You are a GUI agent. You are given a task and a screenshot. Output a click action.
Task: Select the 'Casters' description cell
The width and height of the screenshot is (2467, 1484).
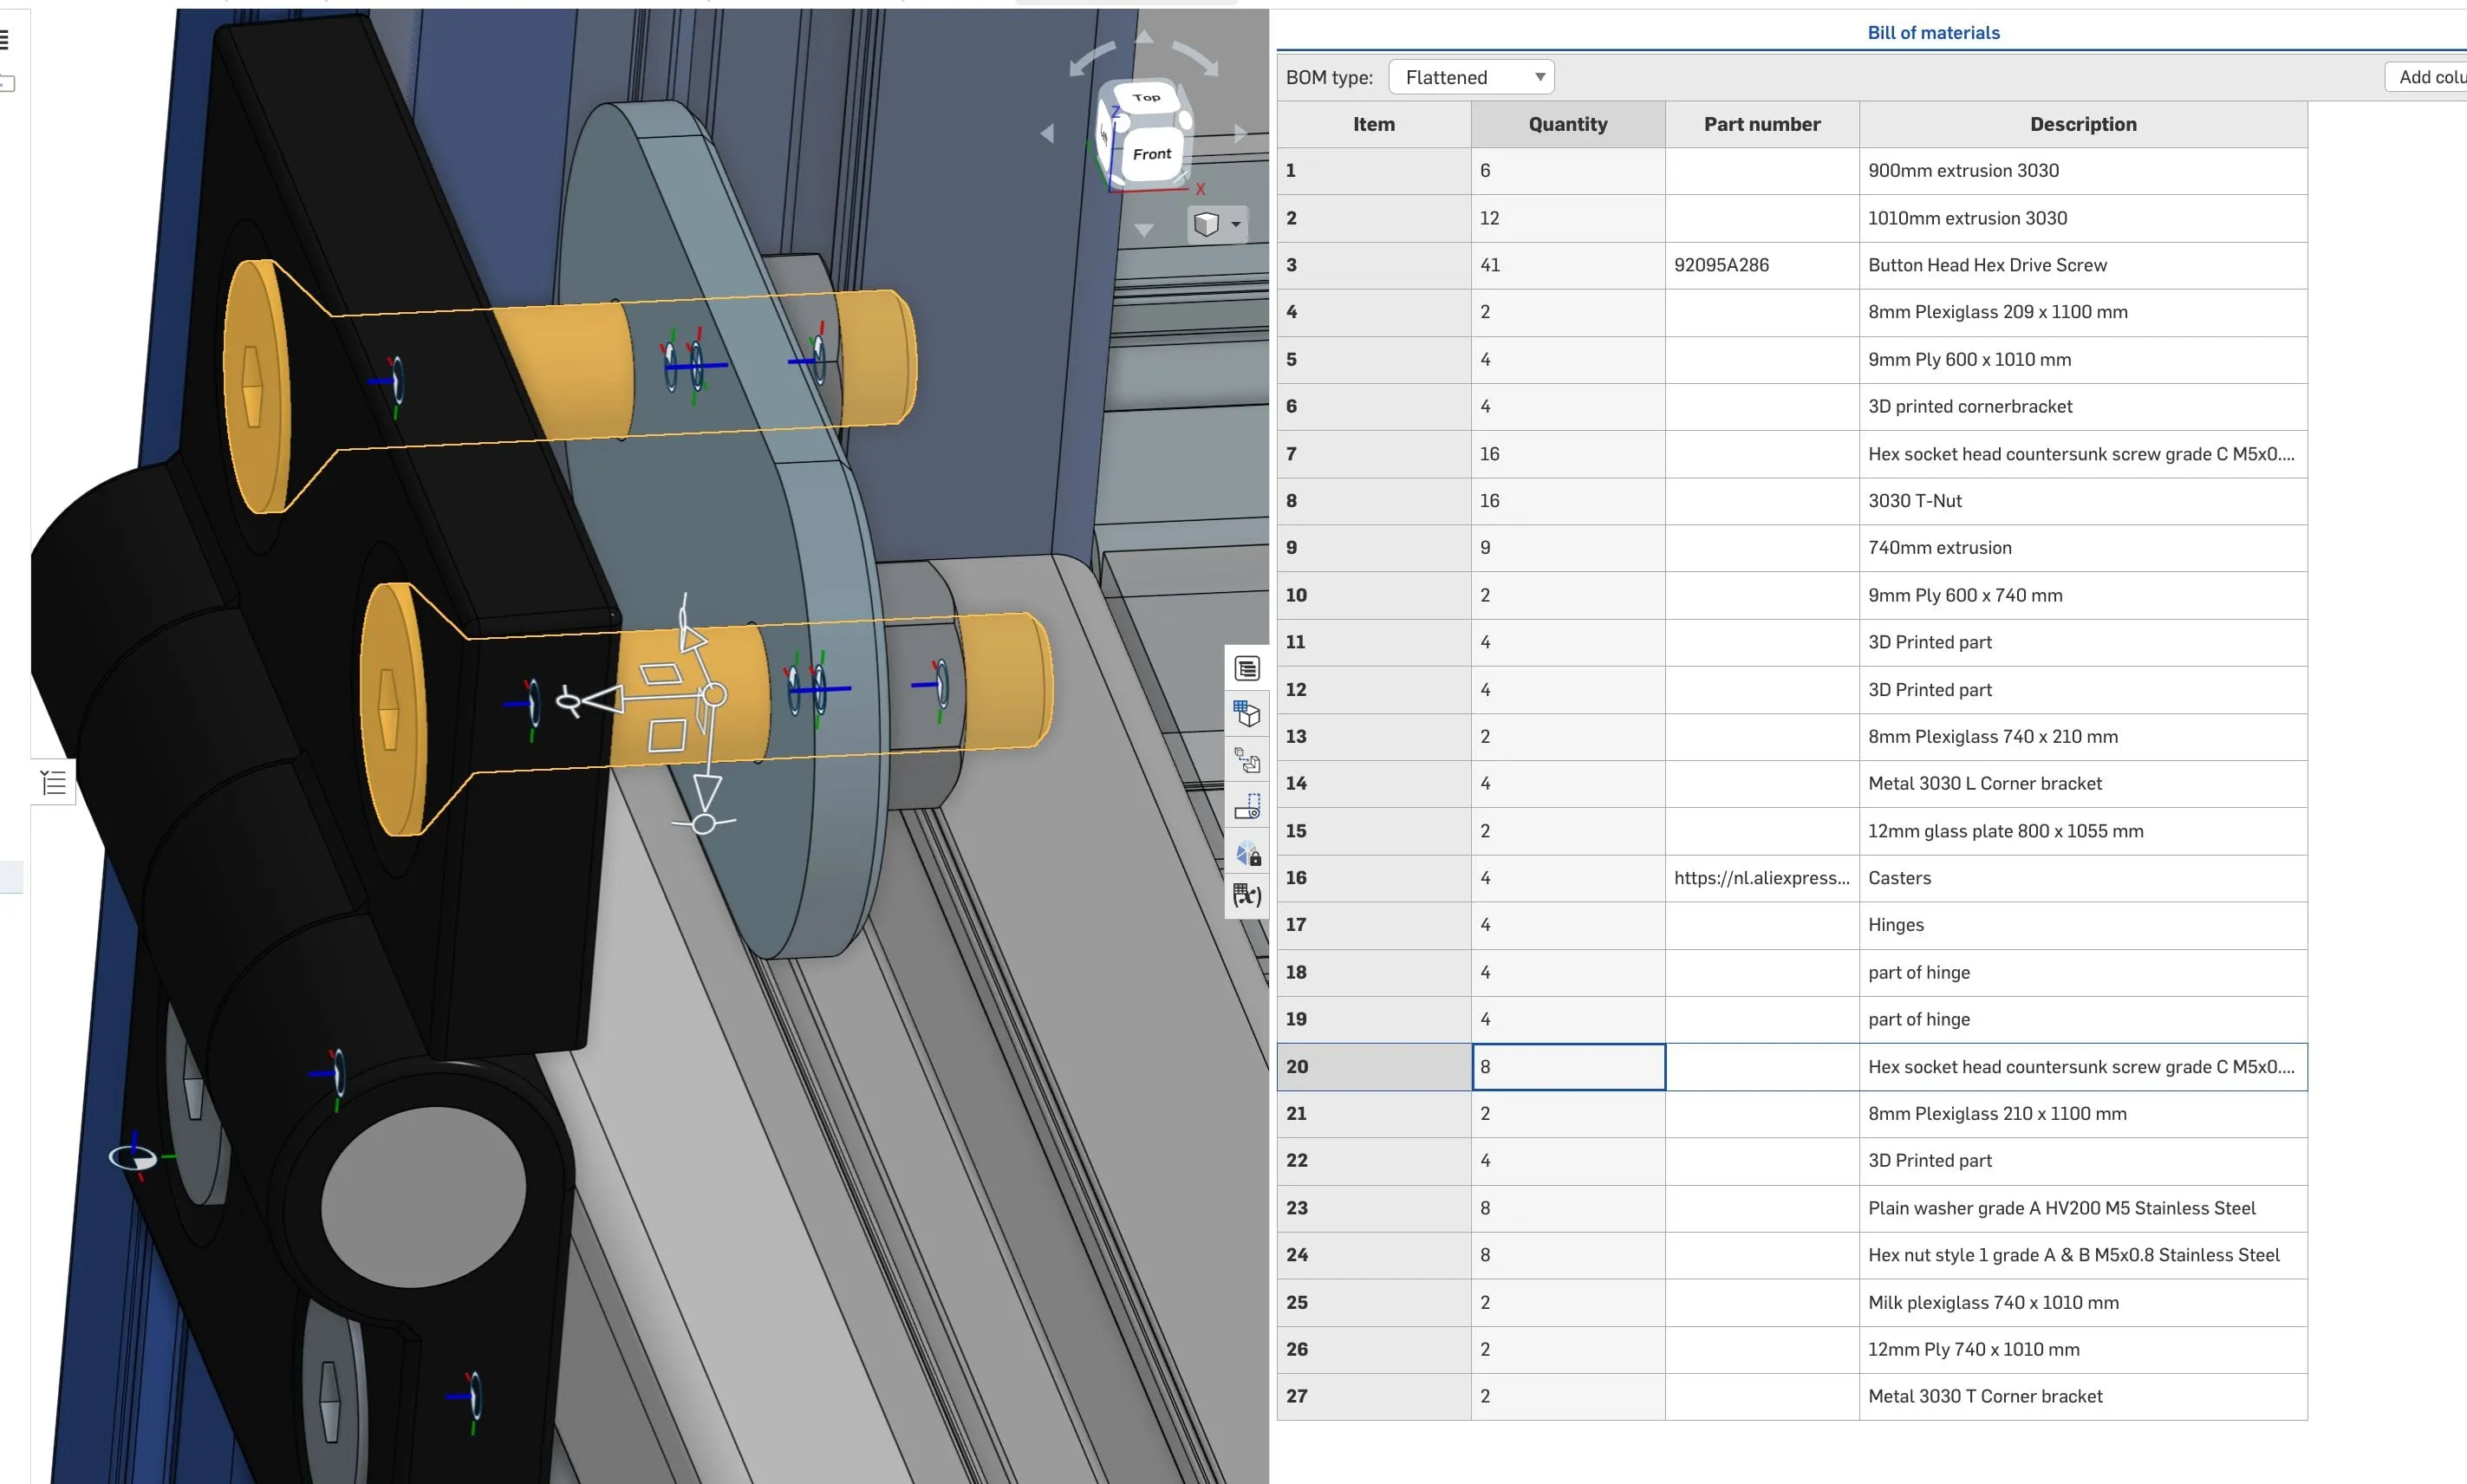click(x=2083, y=878)
